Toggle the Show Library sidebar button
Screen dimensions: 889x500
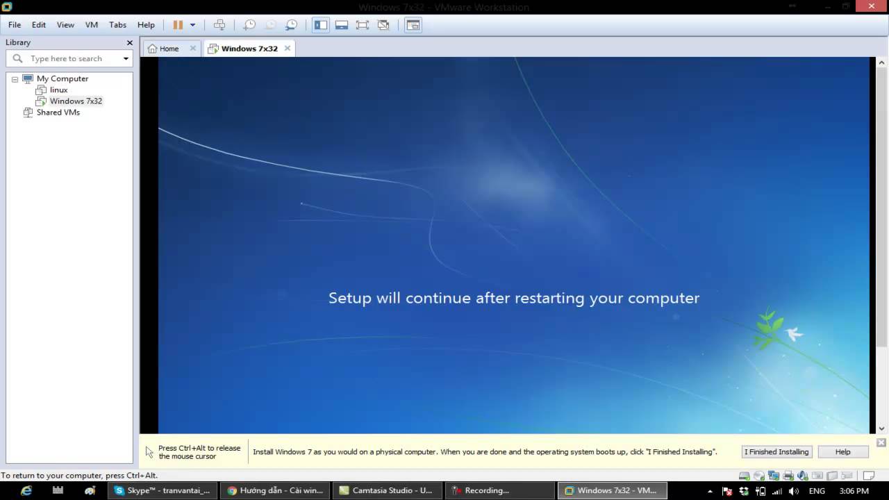tap(321, 25)
